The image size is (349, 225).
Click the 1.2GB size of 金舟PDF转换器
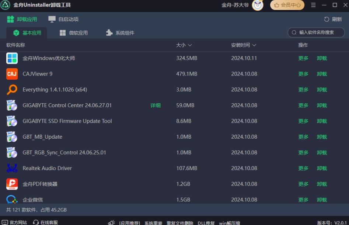coord(183,184)
